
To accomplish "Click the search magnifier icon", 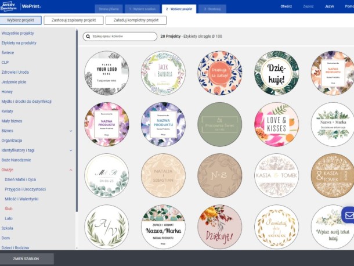I will (x=88, y=37).
